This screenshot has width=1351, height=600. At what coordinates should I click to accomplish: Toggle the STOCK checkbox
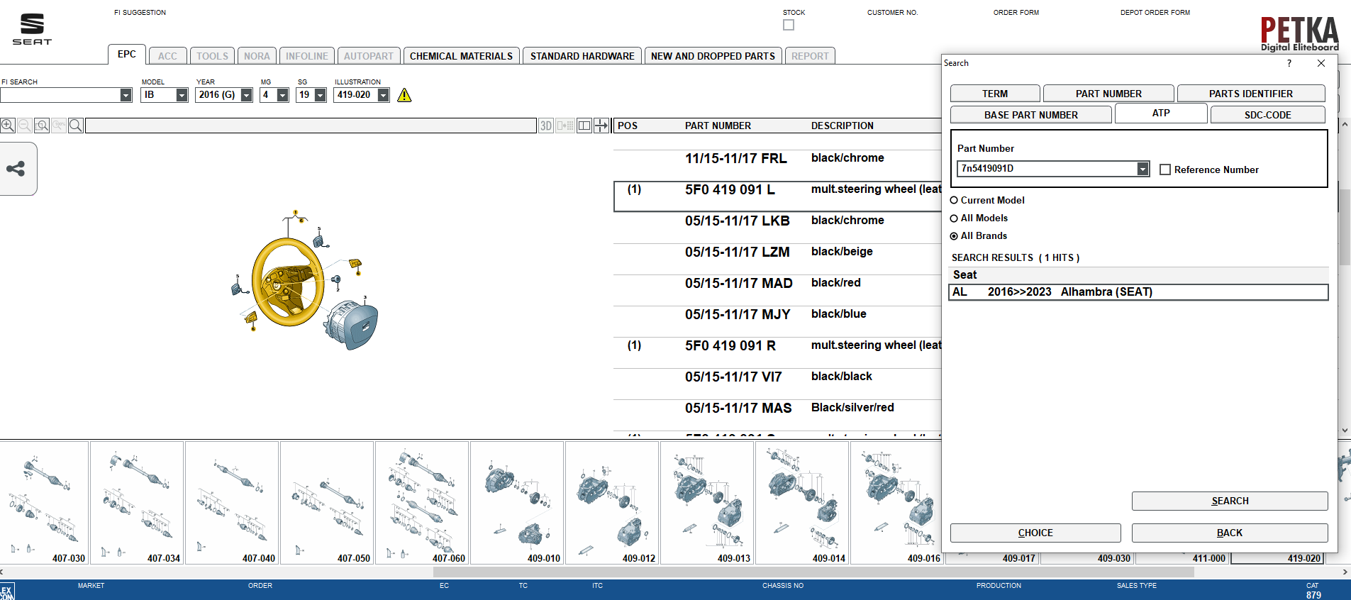789,25
